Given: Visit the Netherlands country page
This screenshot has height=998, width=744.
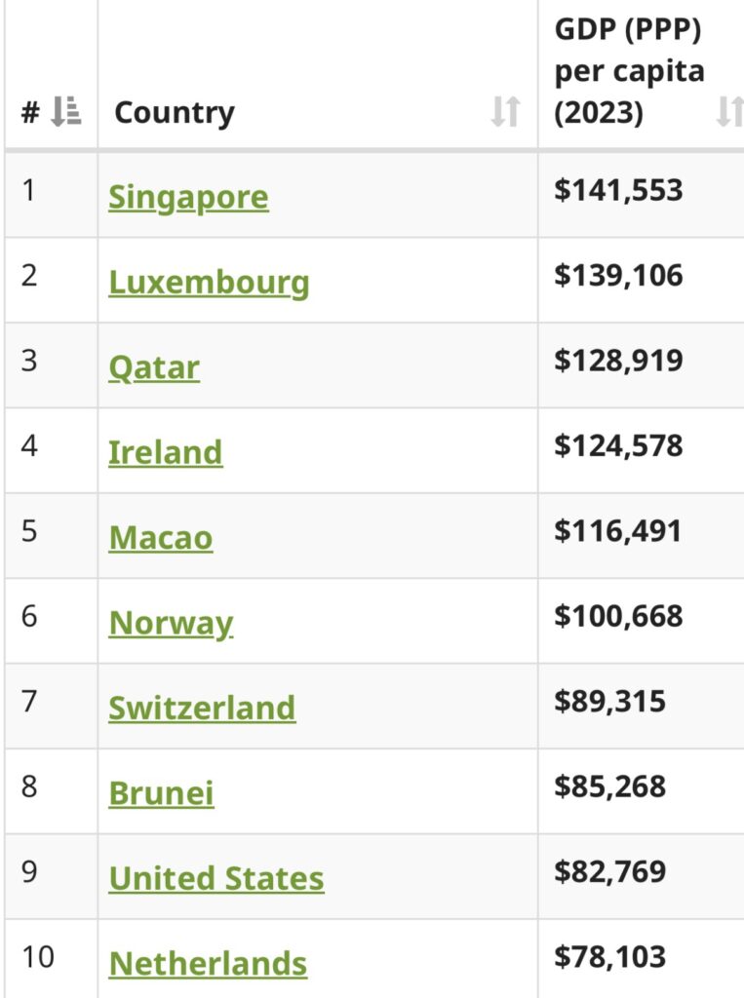Looking at the screenshot, I should (x=208, y=964).
